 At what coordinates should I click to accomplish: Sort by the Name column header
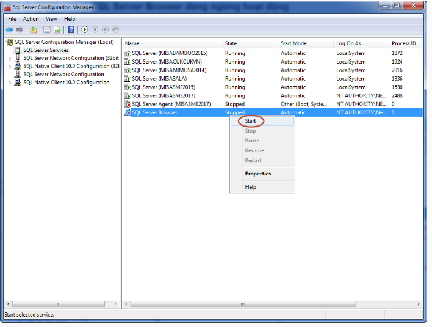point(173,43)
